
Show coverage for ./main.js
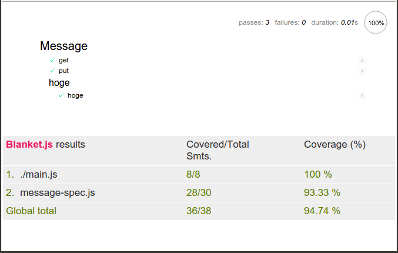[x=39, y=175]
